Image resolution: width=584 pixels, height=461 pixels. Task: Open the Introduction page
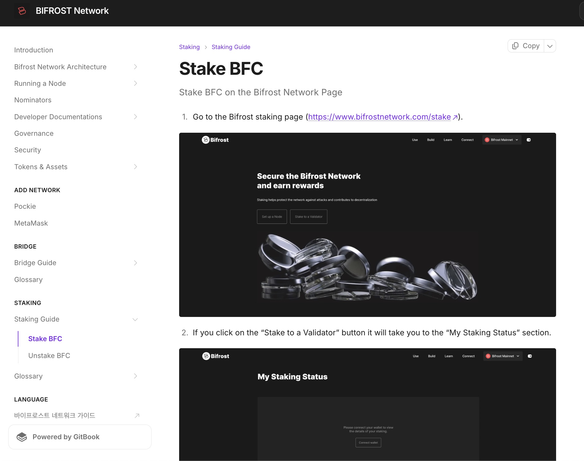tap(34, 50)
